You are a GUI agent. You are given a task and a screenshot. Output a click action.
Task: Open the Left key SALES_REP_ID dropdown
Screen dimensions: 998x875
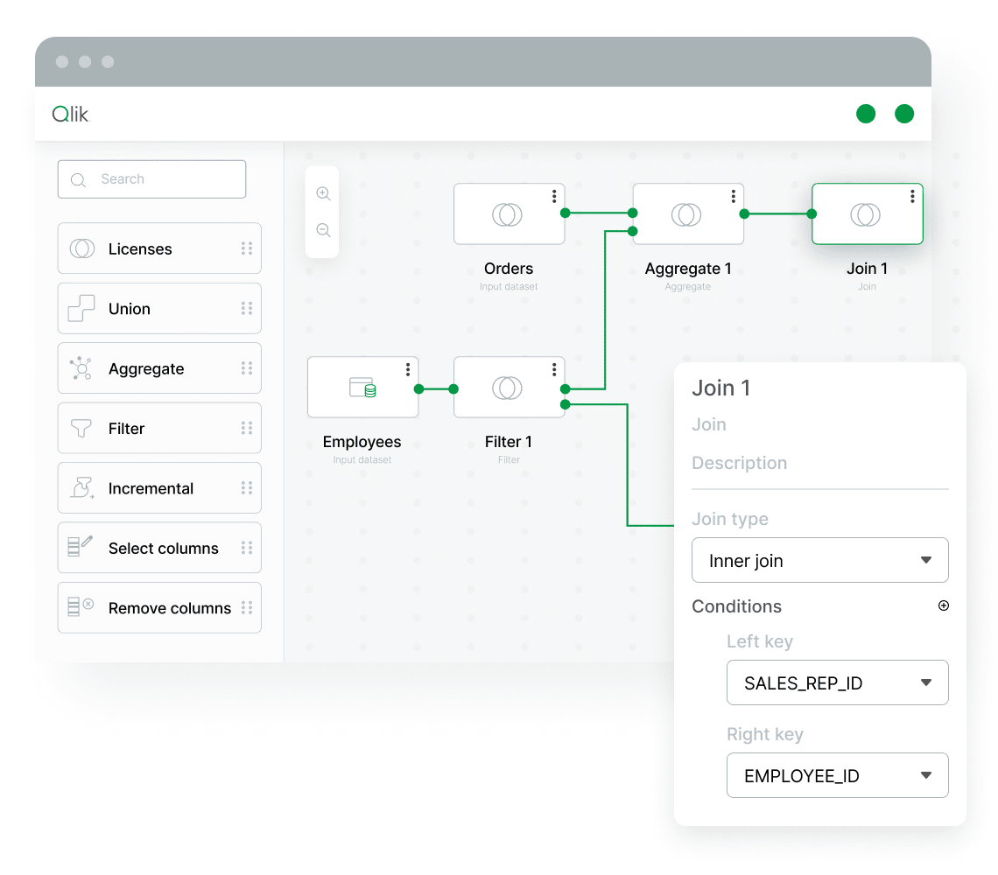(x=837, y=682)
